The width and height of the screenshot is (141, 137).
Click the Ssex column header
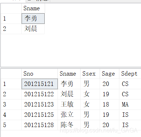pos(90,74)
